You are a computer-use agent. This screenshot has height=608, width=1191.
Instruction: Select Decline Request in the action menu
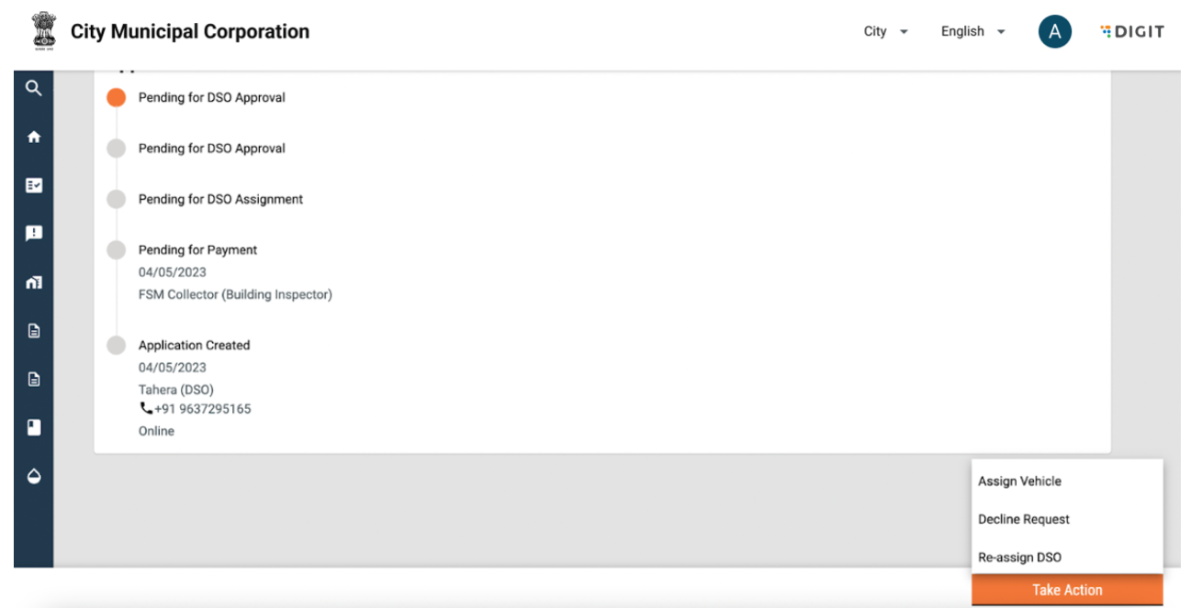pos(1024,519)
